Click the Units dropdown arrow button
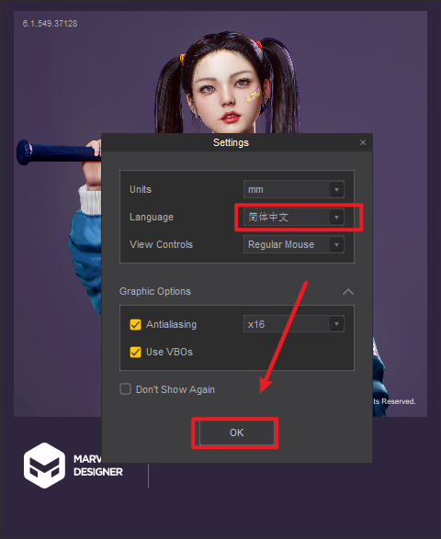441x539 pixels. tap(337, 189)
